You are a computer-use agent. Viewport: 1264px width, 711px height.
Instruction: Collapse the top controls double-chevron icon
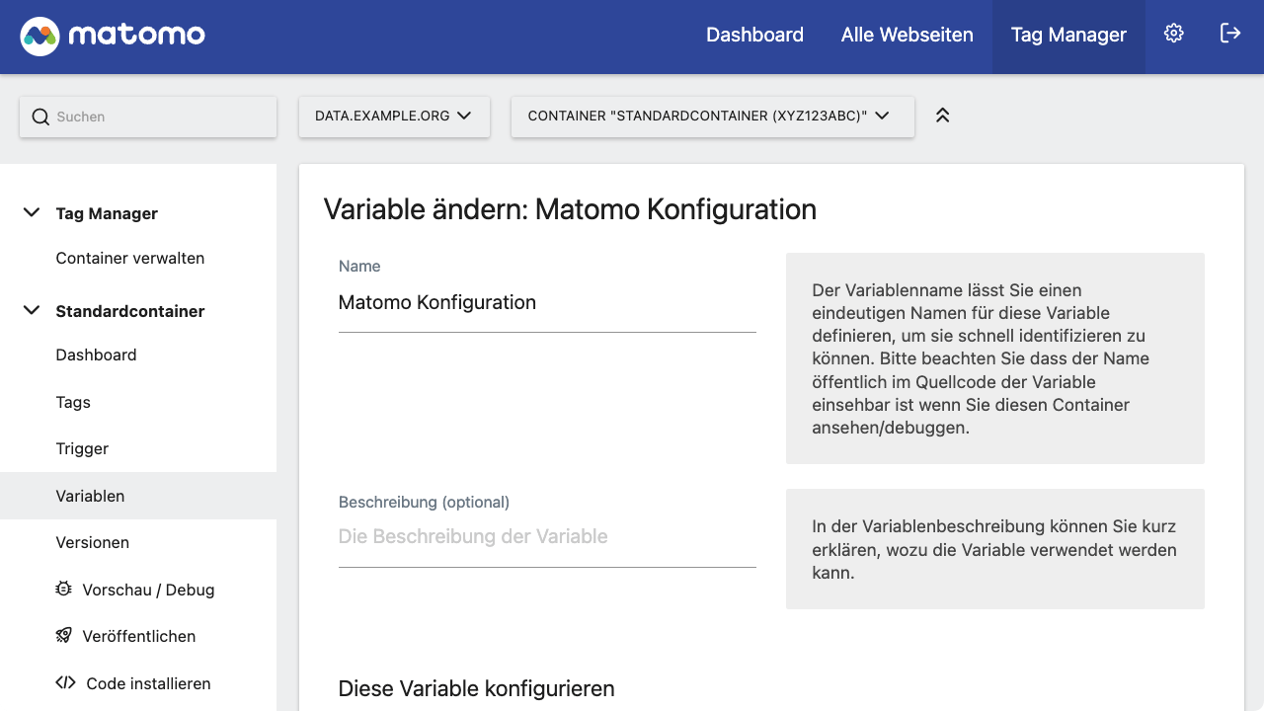click(x=942, y=116)
